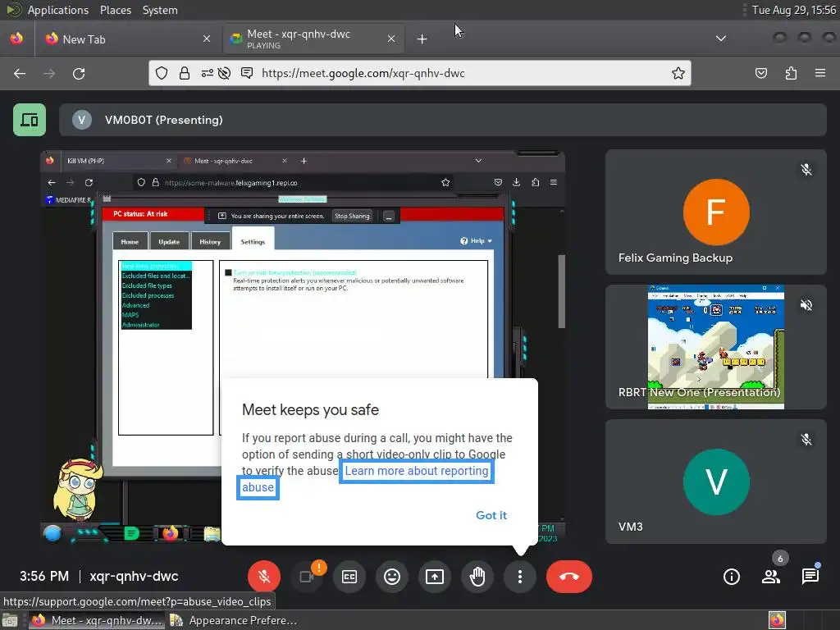840x630 pixels.
Task: Close the Meet - xqr-qnhv-dwc tab
Action: (x=391, y=39)
